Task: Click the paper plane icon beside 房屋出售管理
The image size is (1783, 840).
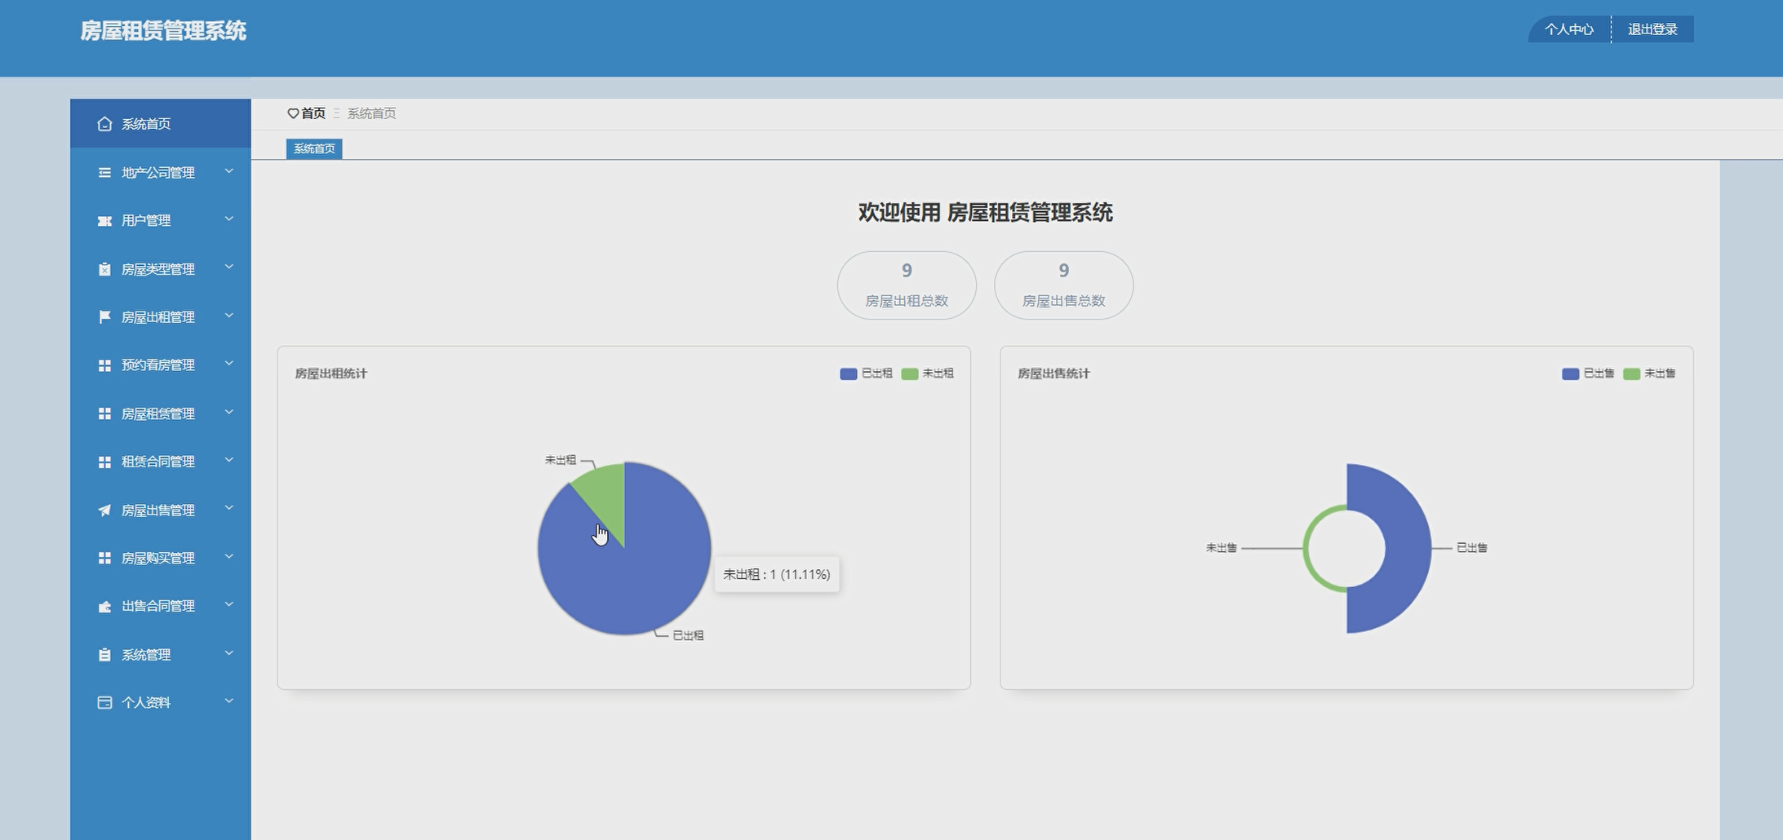Action: tap(104, 511)
